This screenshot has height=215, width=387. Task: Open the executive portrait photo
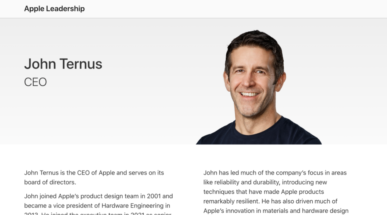[259, 87]
